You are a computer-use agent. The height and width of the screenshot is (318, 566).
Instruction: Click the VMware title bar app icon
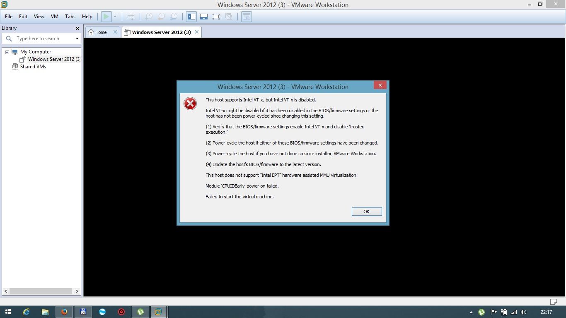coord(4,5)
